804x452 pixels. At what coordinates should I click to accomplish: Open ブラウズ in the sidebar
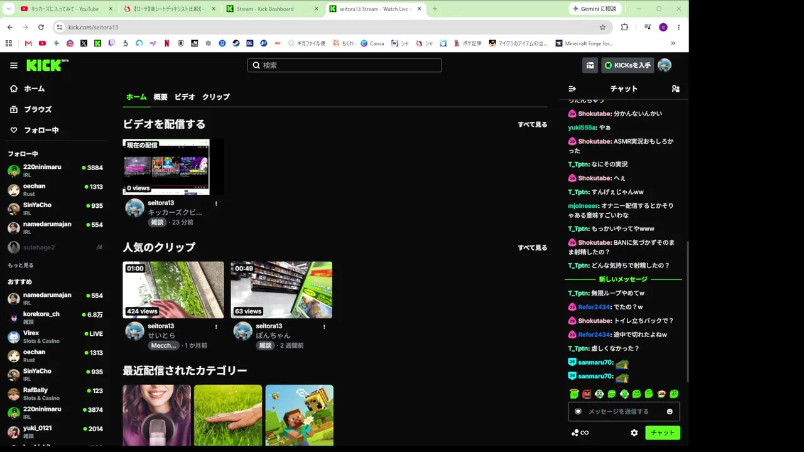[x=31, y=109]
